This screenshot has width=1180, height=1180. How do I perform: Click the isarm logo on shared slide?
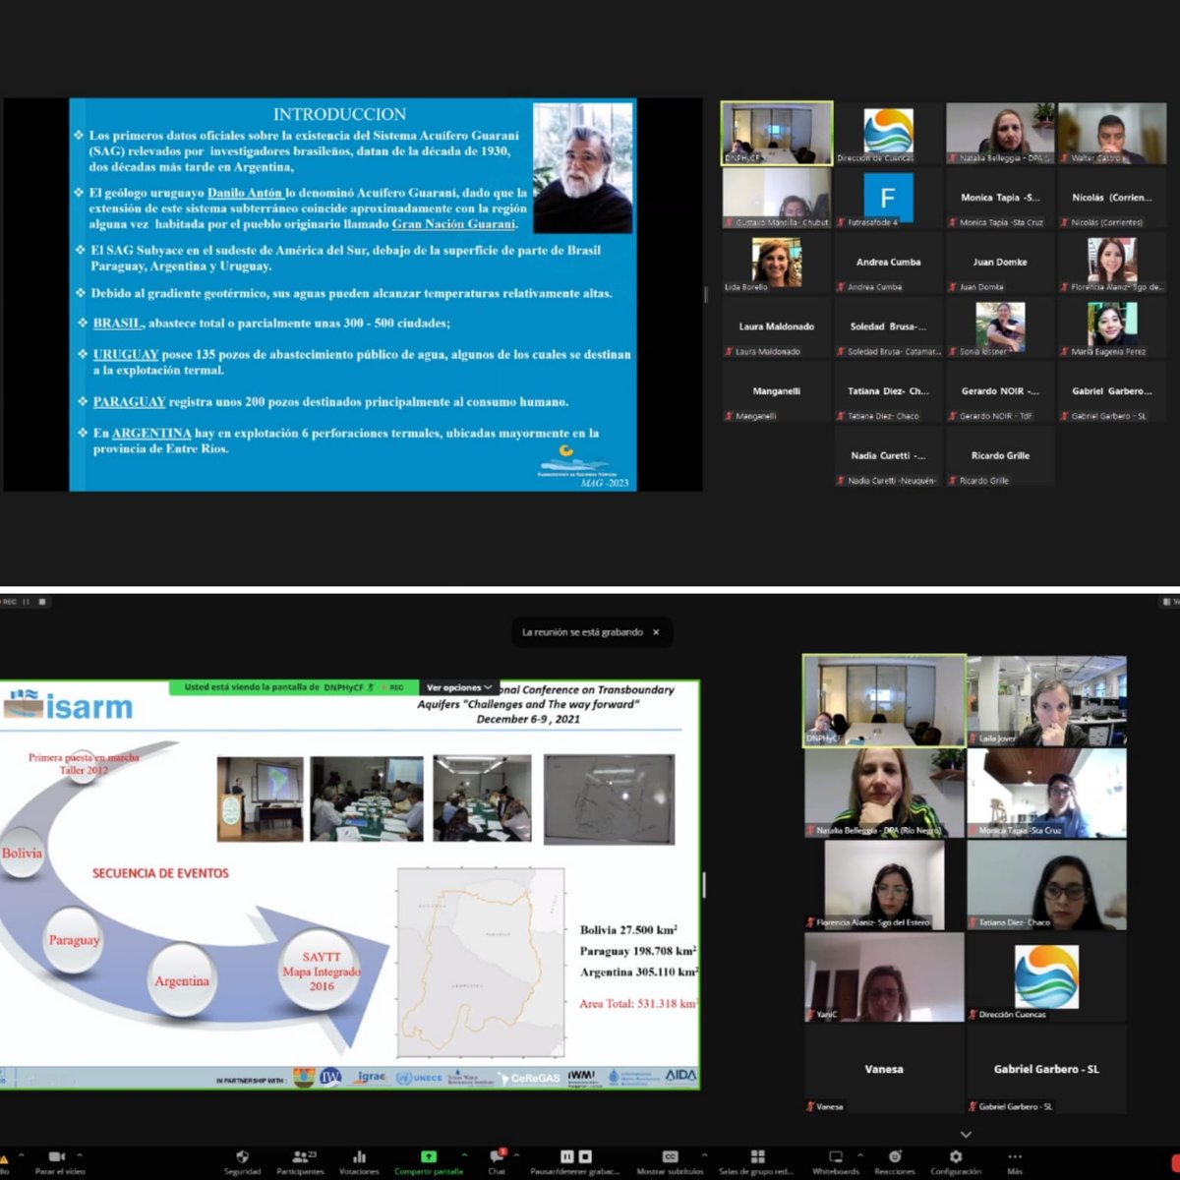[x=67, y=705]
